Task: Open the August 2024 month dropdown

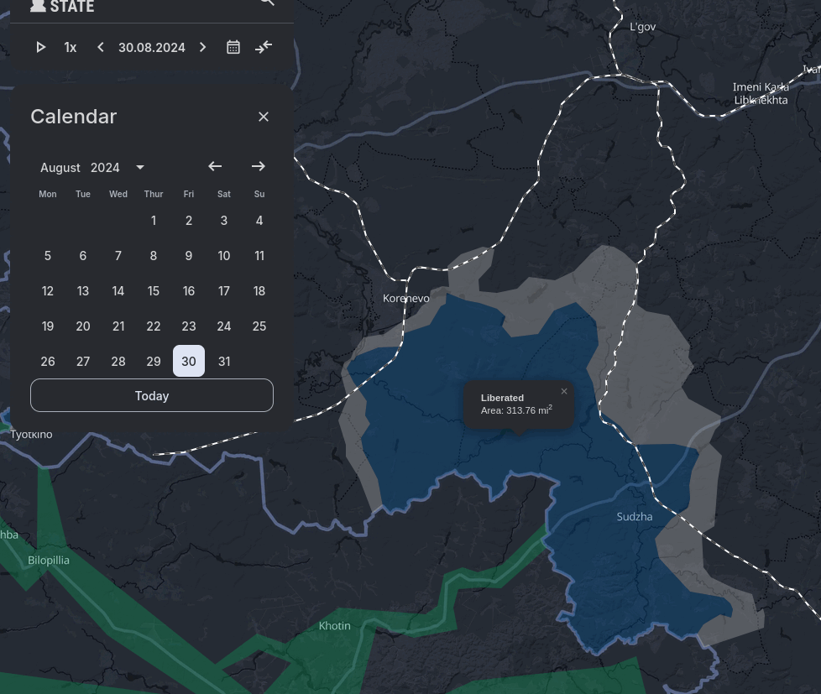Action: 92,168
